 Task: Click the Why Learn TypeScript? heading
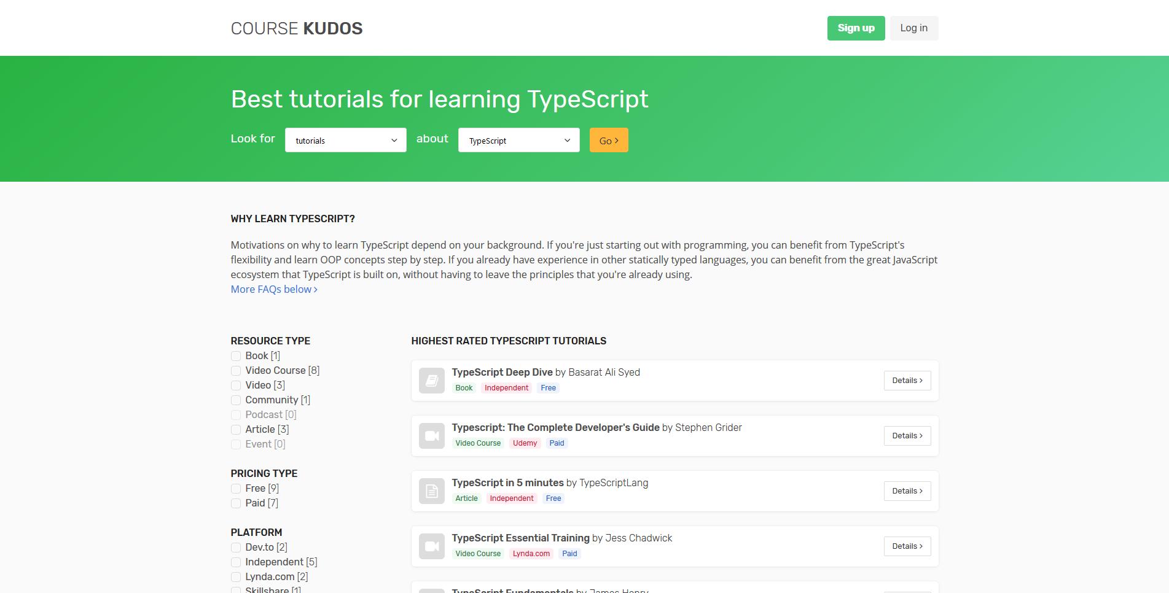293,219
